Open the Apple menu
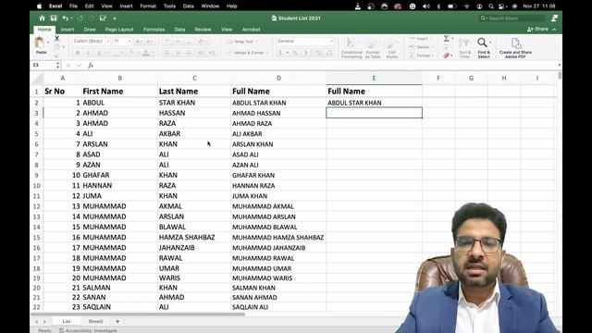This screenshot has height=333, width=592. [39, 6]
